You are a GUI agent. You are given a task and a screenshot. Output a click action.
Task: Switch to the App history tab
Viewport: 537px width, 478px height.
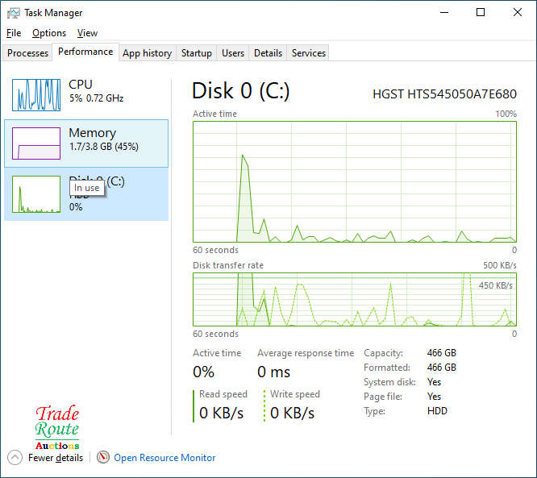(147, 53)
